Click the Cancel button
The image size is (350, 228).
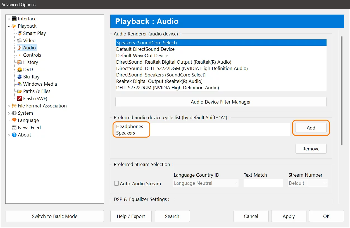pyautogui.click(x=251, y=216)
